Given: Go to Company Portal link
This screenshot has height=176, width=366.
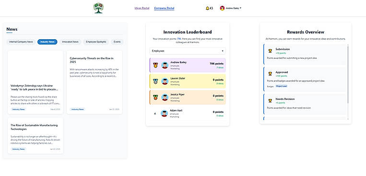Looking at the screenshot, I should tap(165, 8).
